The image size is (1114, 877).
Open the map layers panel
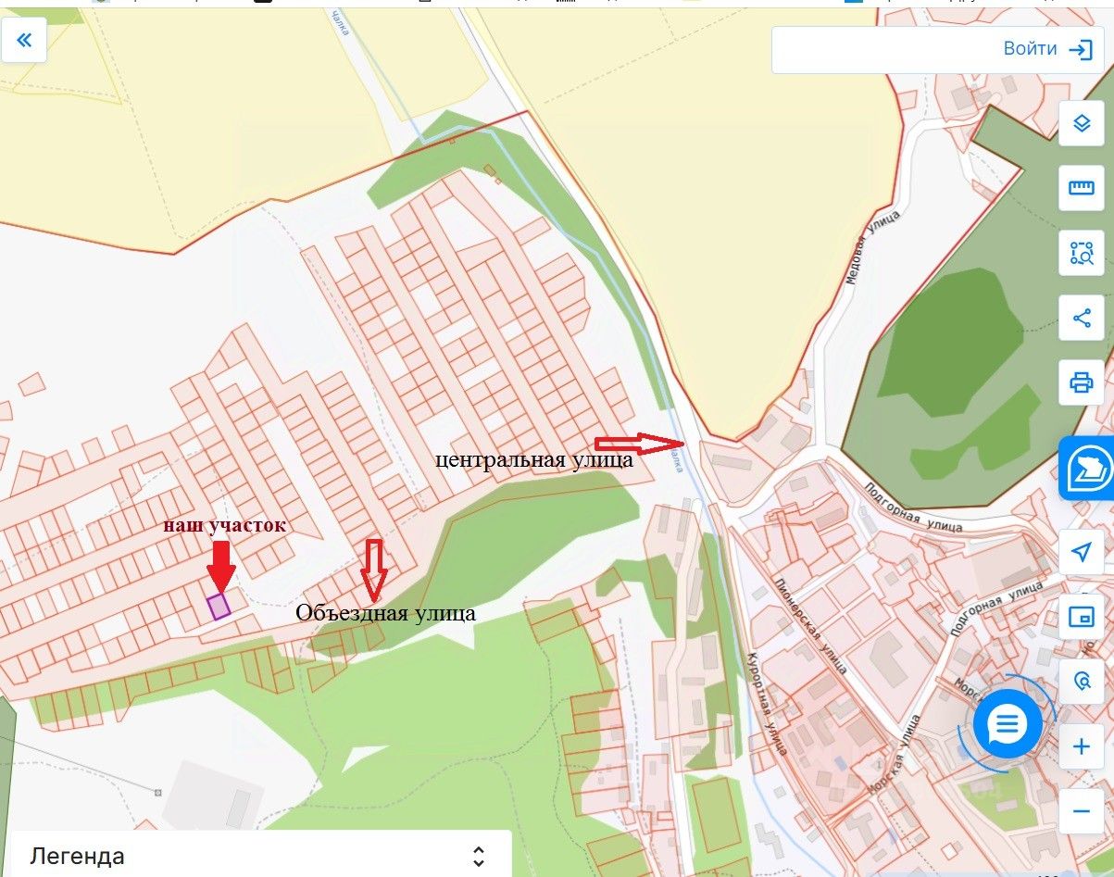point(1082,123)
